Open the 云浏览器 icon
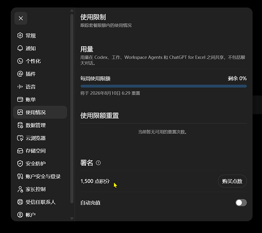Viewport: 262px width, 233px height. pos(20,138)
